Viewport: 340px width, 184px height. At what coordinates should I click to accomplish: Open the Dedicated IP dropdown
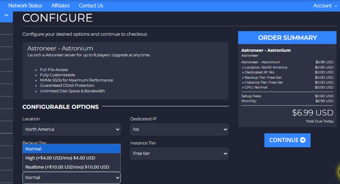tap(179, 129)
